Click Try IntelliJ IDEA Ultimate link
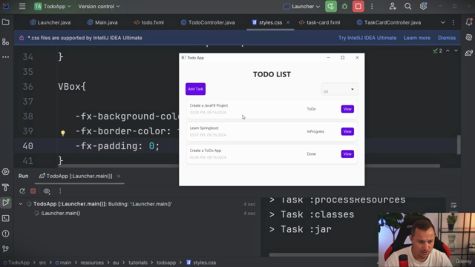Image resolution: width=475 pixels, height=267 pixels. [367, 38]
